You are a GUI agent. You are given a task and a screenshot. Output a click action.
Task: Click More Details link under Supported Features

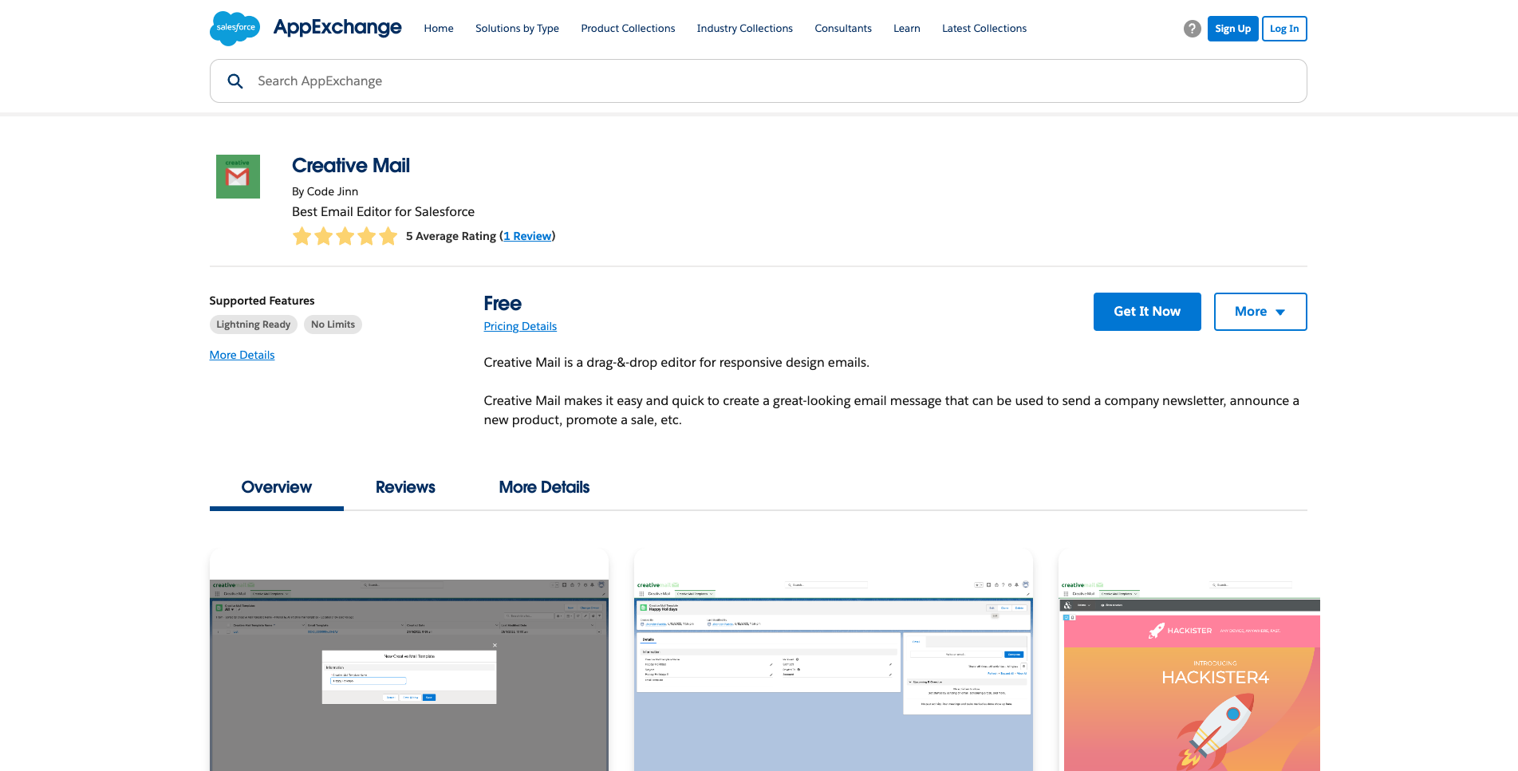point(242,355)
